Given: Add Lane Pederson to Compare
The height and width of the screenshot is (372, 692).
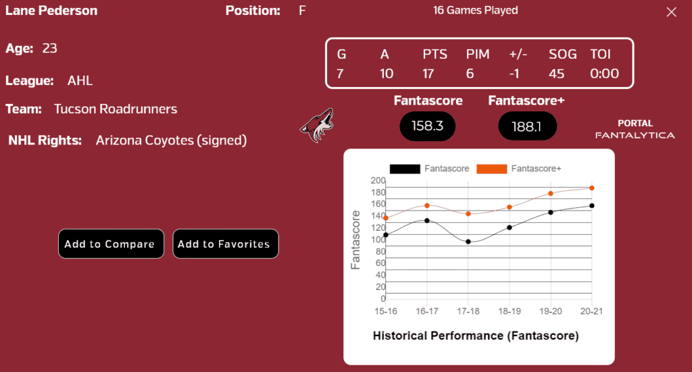Looking at the screenshot, I should pyautogui.click(x=112, y=244).
